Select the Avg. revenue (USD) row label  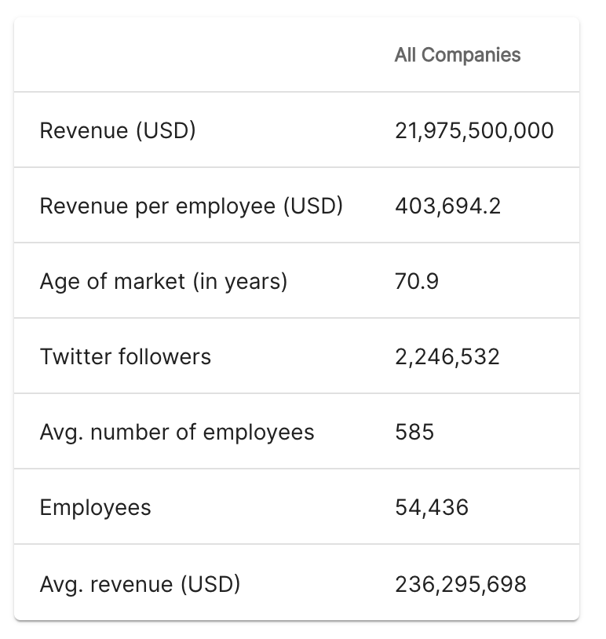[140, 584]
